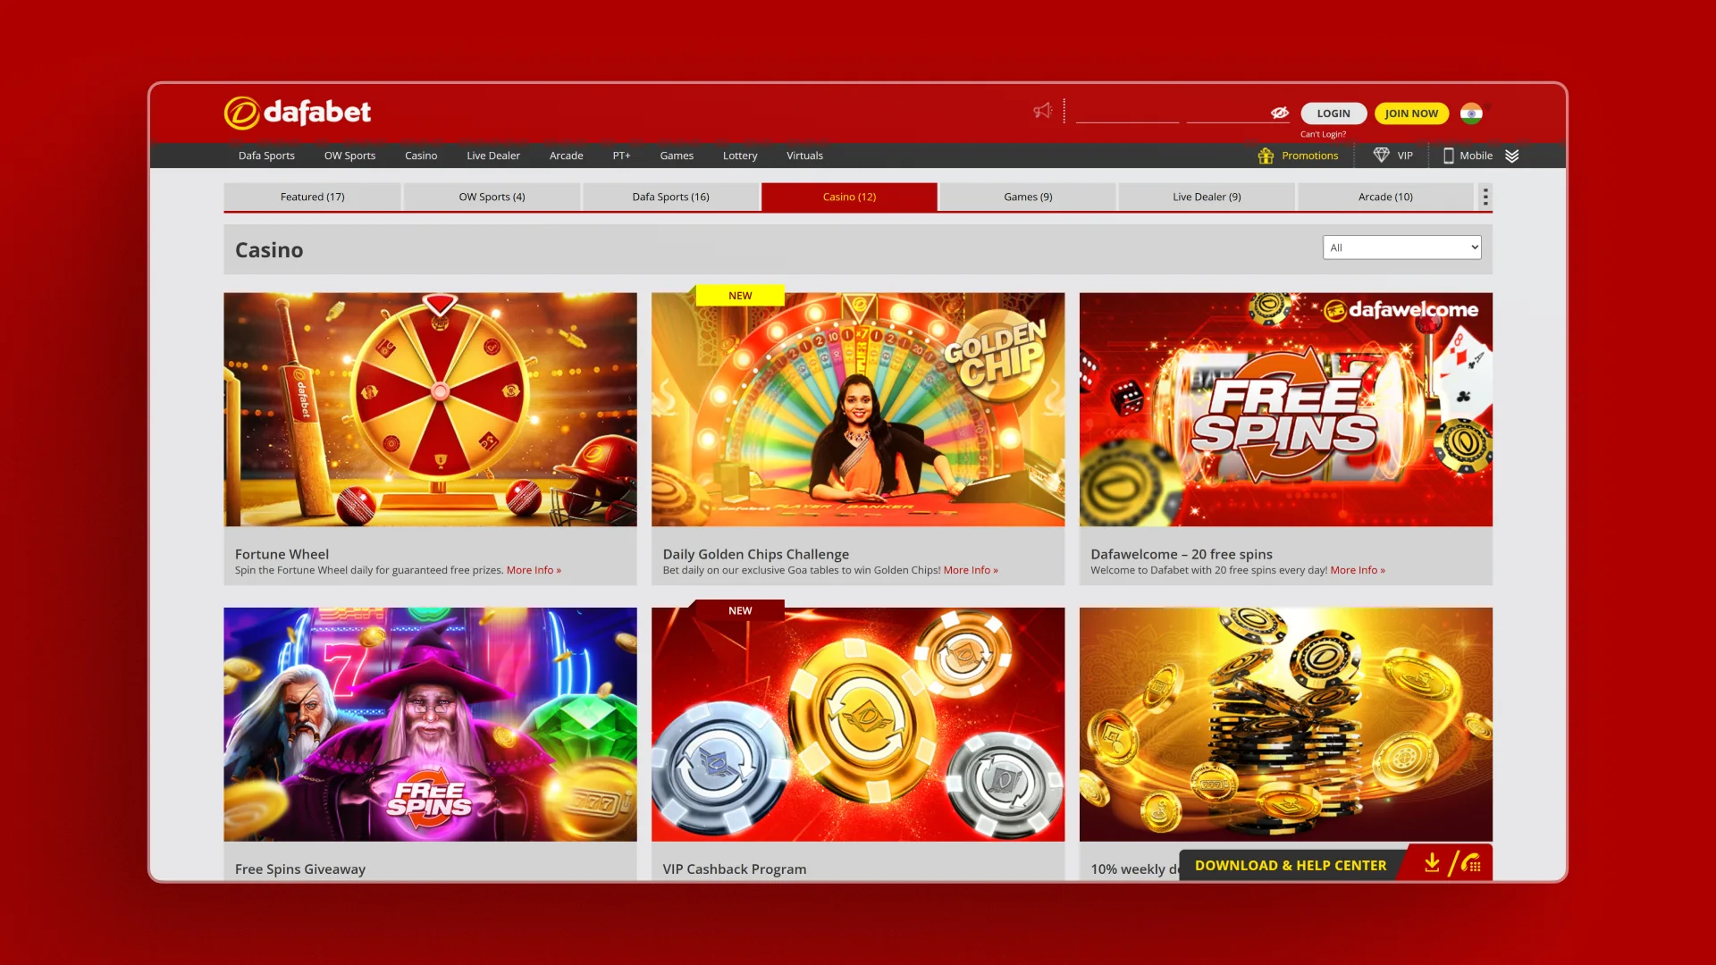Click the download arrow icon in help center

tap(1432, 862)
